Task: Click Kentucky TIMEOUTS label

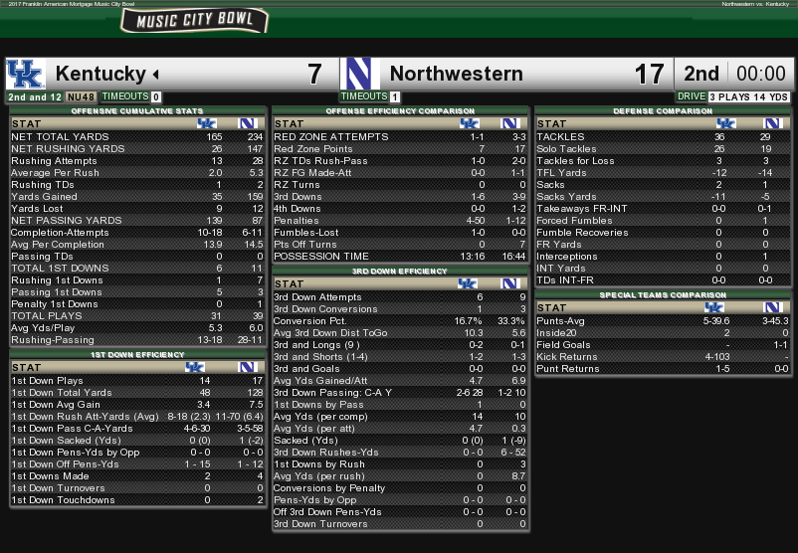Action: [124, 96]
